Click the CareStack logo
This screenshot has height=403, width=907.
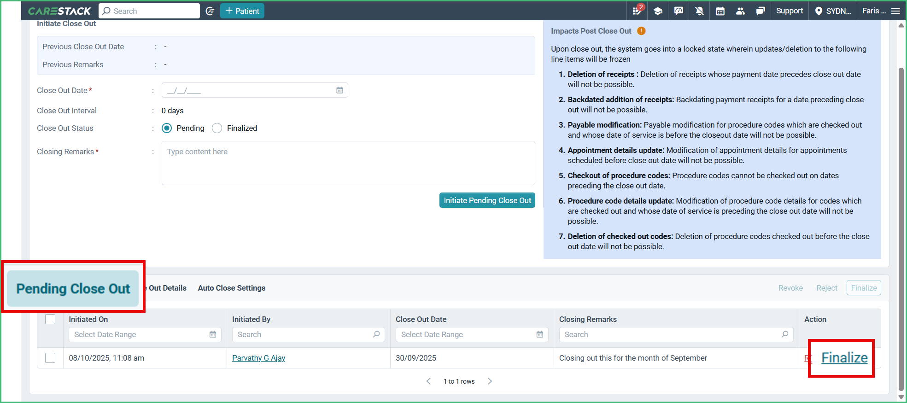point(59,11)
